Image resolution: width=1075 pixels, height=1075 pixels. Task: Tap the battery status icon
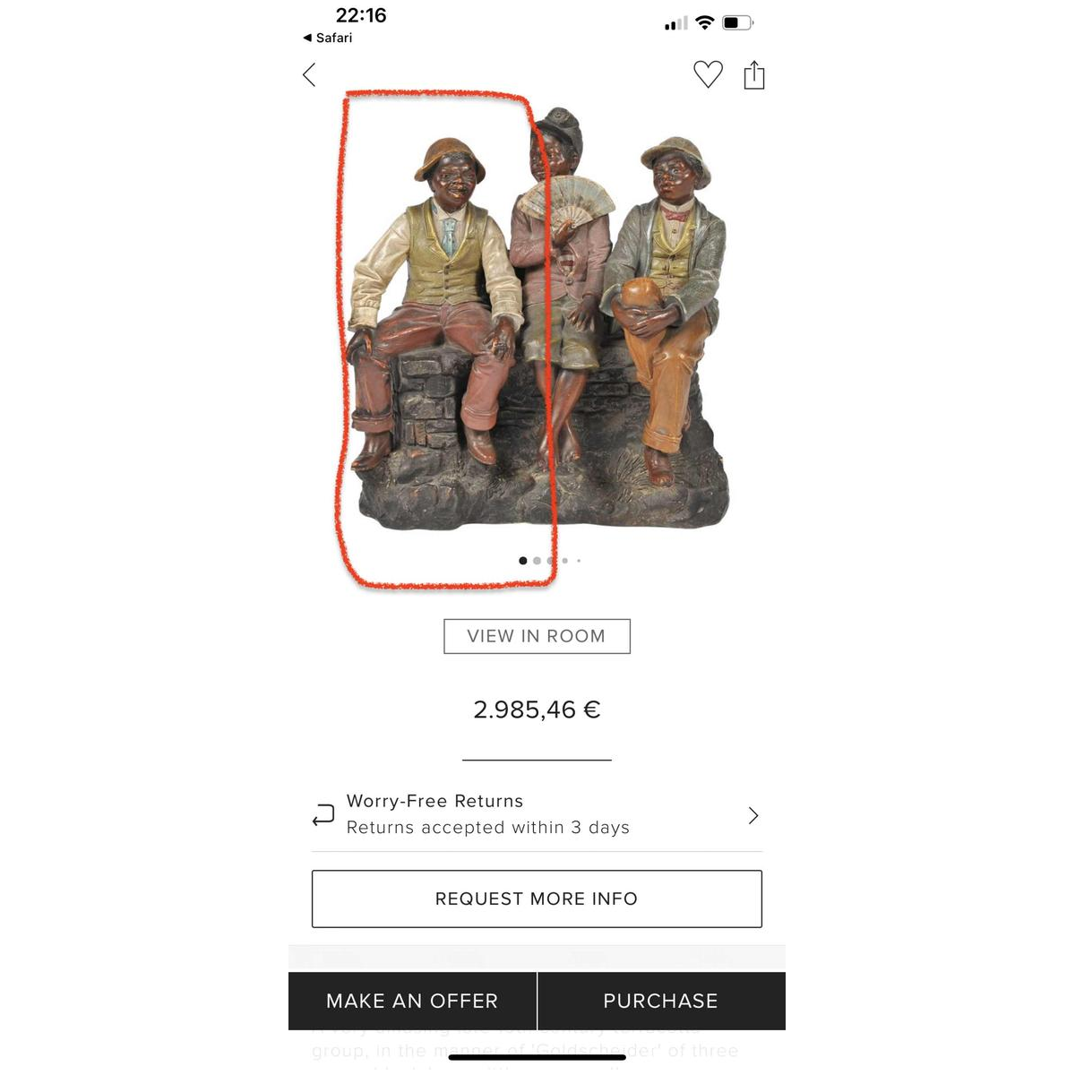(738, 22)
